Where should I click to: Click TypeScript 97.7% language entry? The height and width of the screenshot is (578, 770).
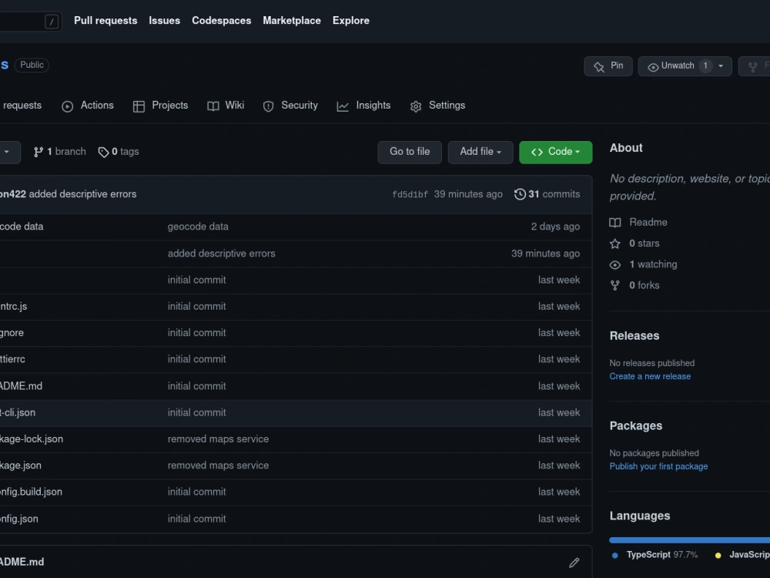point(655,555)
